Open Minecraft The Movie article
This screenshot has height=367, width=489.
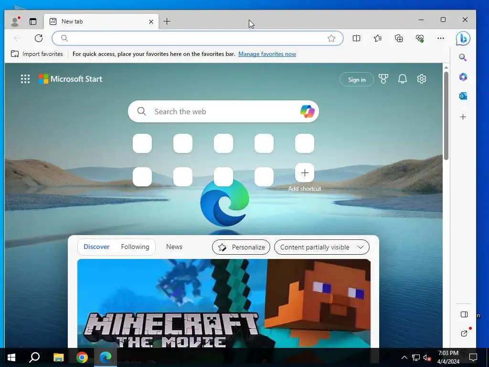click(223, 303)
